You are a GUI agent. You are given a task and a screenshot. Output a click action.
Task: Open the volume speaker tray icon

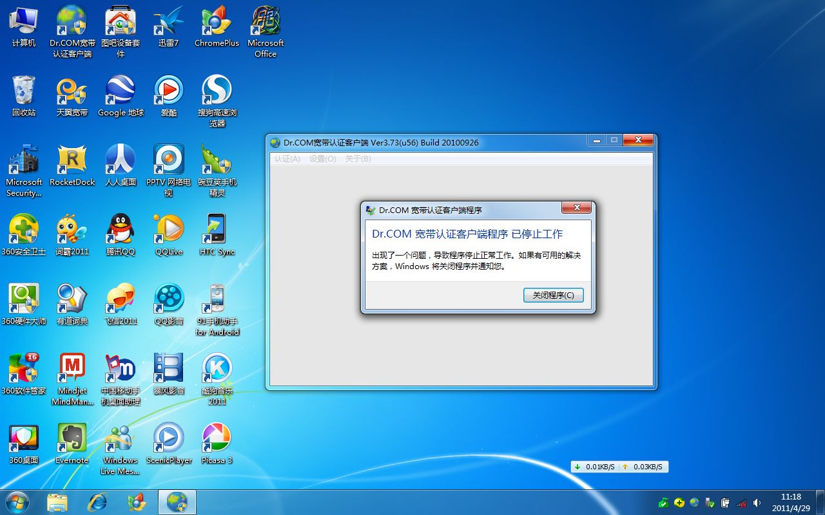pyautogui.click(x=757, y=502)
